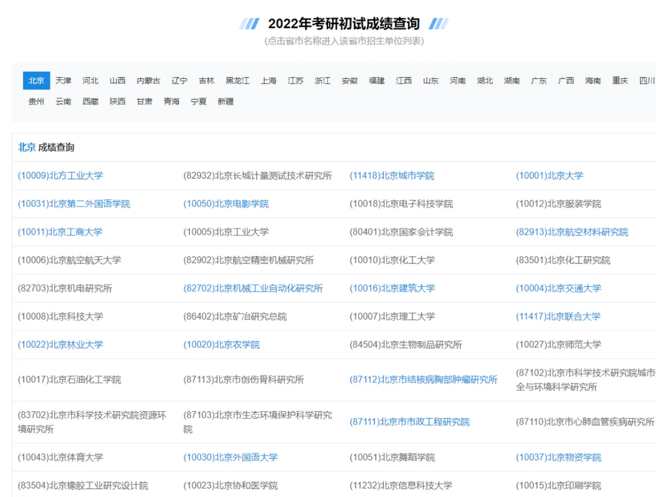Screen dimensions: 656x497
Task: Open (10031)北京第二外国语学院 link
Action: point(74,204)
